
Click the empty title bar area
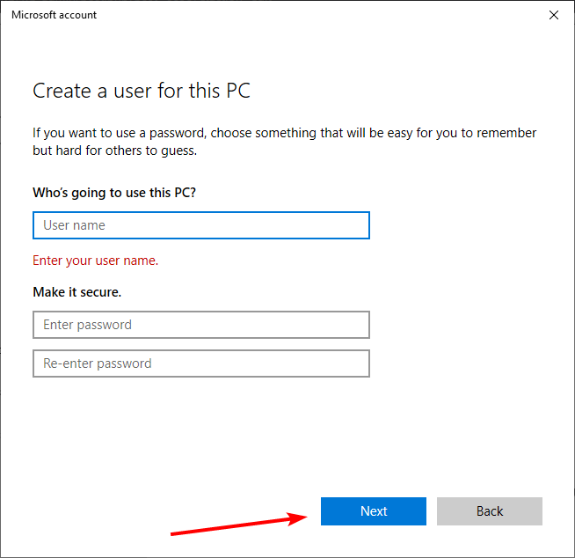click(x=308, y=15)
